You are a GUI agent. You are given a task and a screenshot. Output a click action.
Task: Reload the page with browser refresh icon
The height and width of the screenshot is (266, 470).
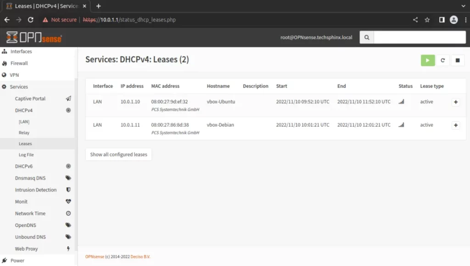point(31,20)
